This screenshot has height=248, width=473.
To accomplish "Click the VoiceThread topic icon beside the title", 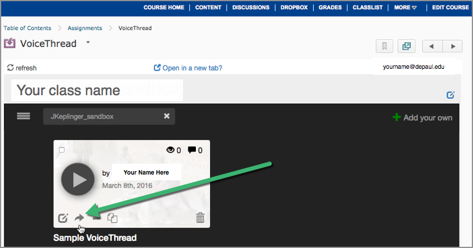I will click(x=9, y=43).
